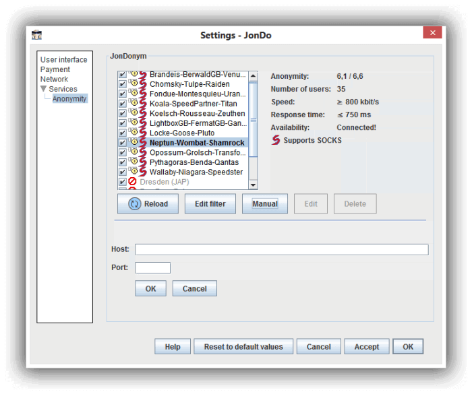472x394 pixels.
Task: Select the Chomsky-Tulpe-Raiden cascade
Action: pos(189,84)
